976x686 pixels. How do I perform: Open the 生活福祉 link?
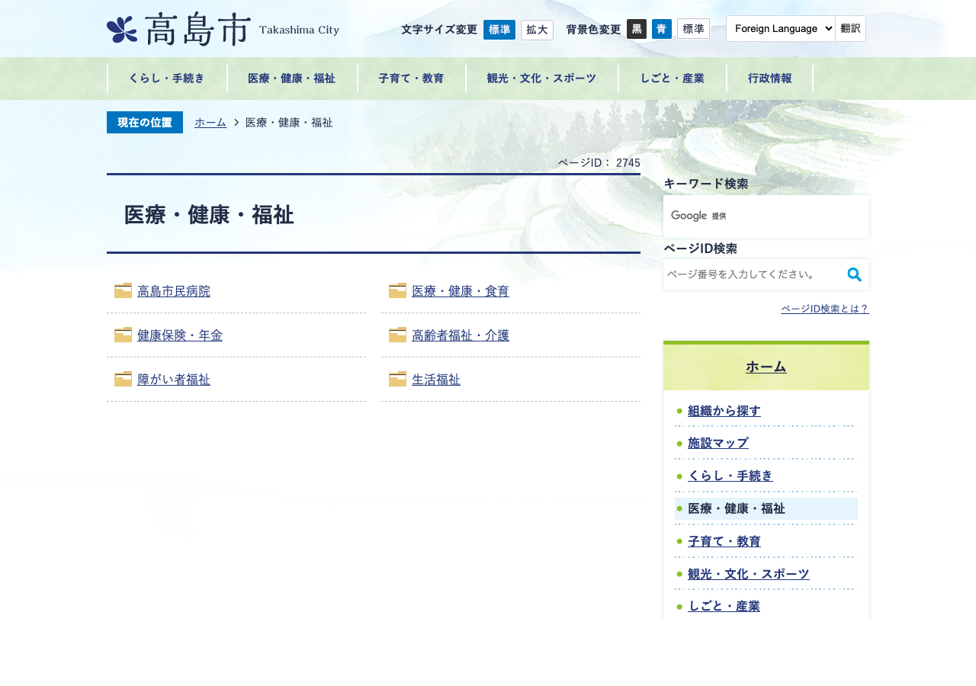click(x=436, y=380)
